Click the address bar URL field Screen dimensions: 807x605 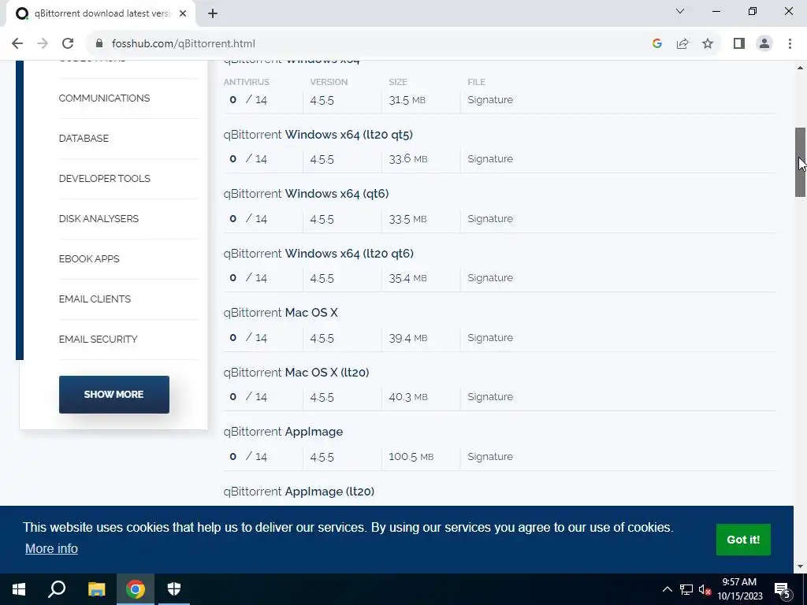coord(360,44)
